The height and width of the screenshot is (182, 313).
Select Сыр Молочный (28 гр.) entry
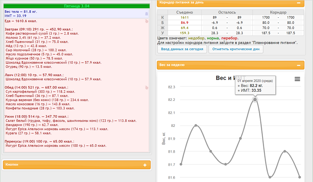coord(36,50)
